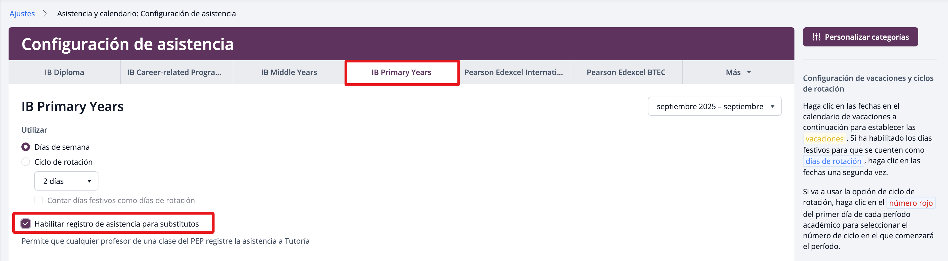The image size is (948, 261).
Task: Select the Ciclo de rotación radio option
Action: 26,162
